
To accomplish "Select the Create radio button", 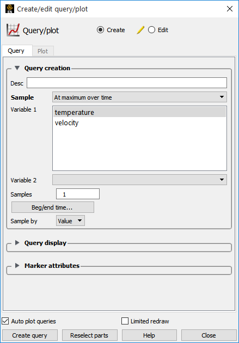I will (100, 30).
